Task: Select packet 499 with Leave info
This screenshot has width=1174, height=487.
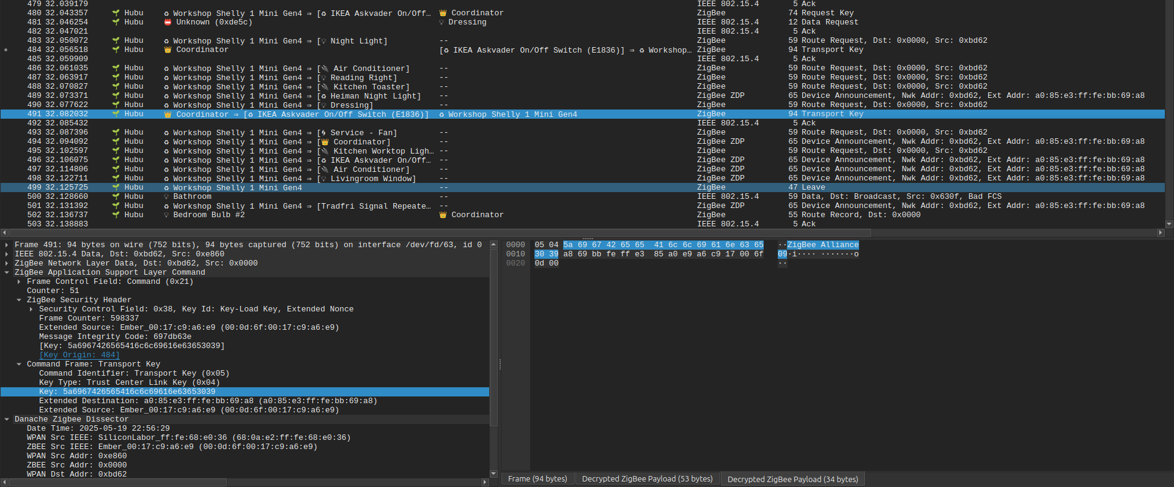Action: (x=582, y=187)
